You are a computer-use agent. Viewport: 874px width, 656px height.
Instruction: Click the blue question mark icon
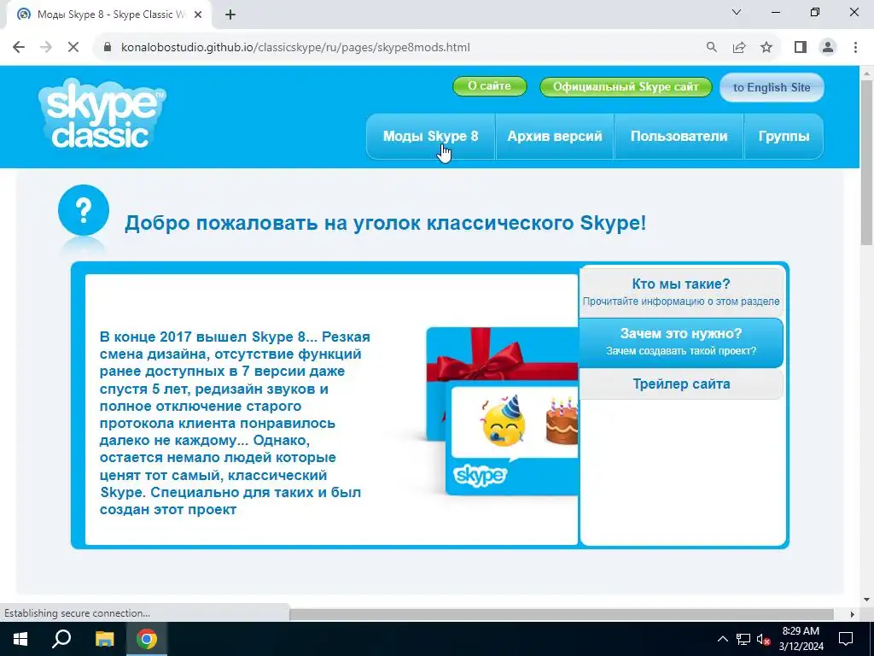point(83,211)
